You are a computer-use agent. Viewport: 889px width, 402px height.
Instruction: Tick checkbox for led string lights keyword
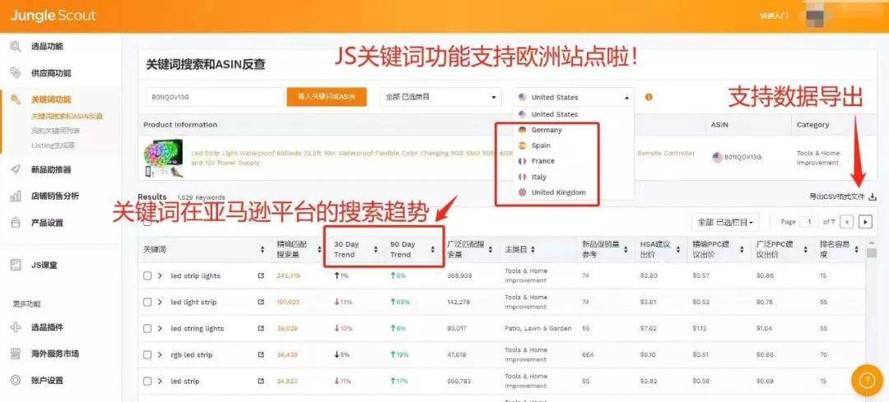tap(147, 328)
